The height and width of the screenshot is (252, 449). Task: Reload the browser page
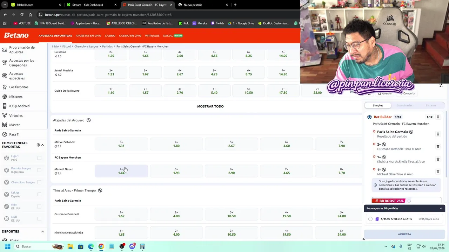[x=22, y=15]
